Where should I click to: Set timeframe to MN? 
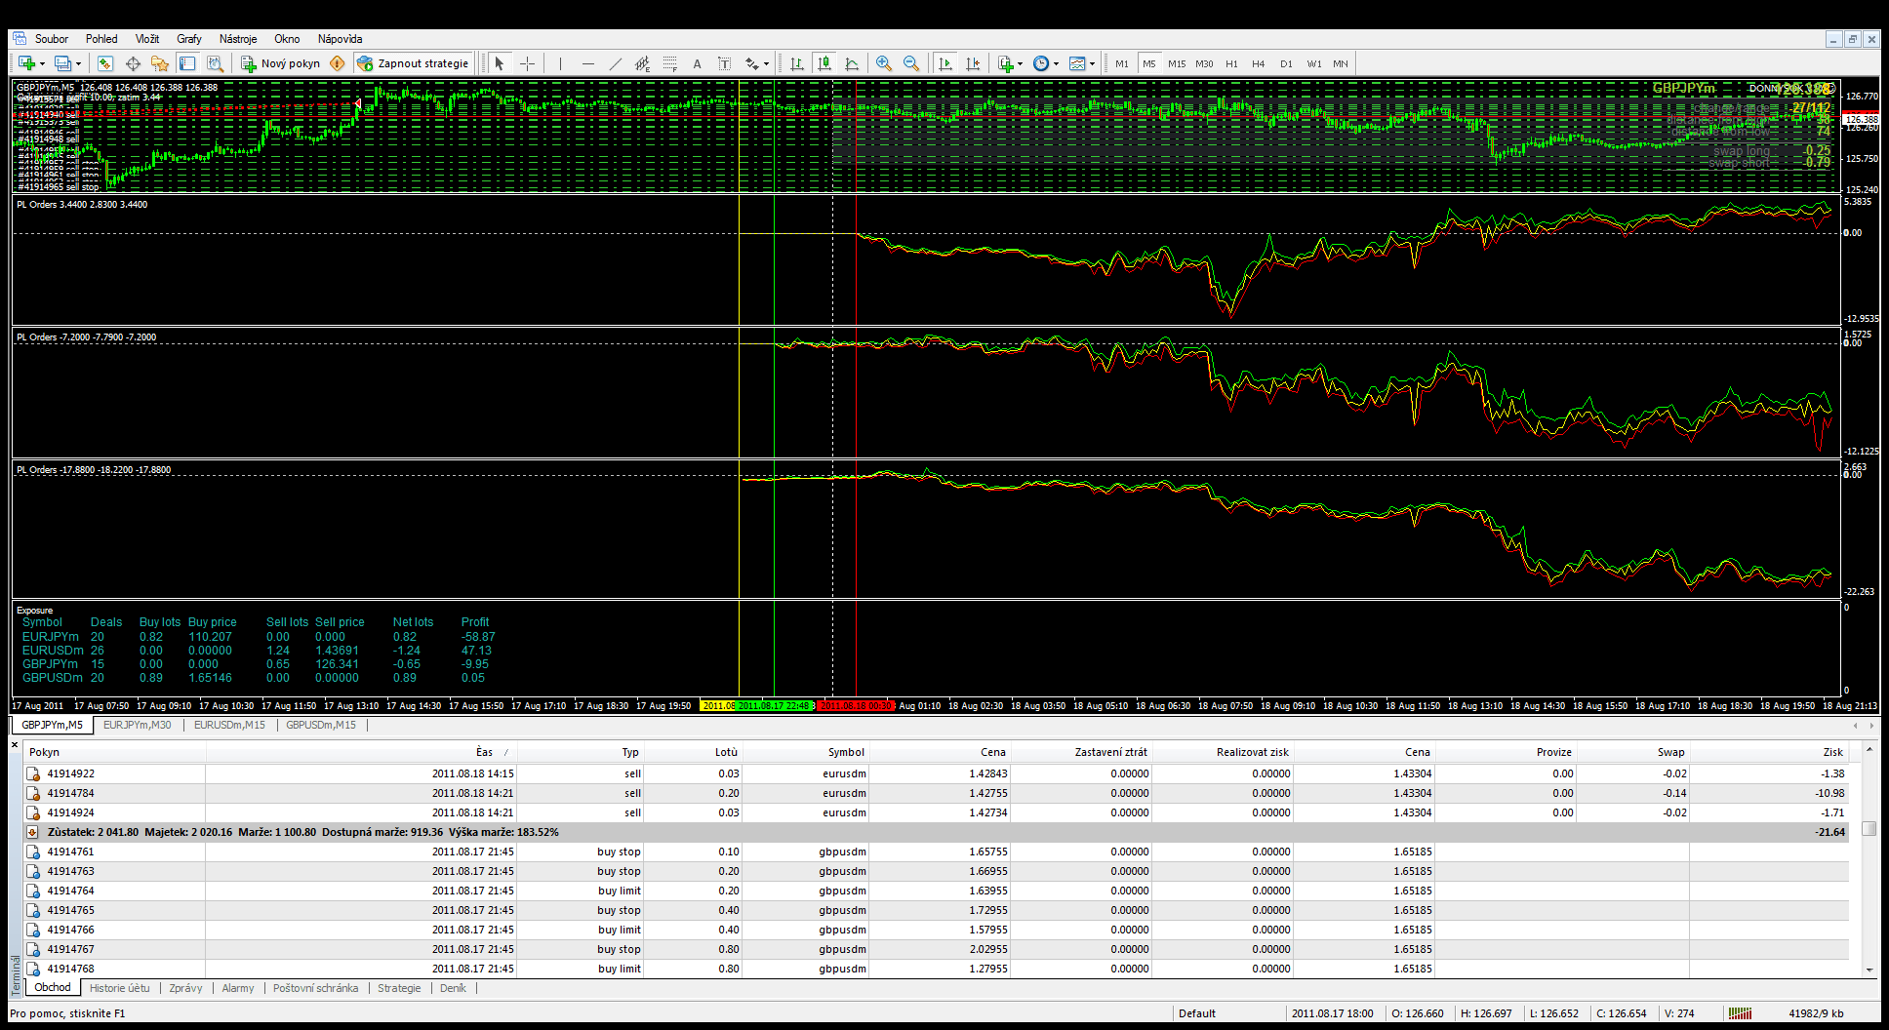point(1341,63)
